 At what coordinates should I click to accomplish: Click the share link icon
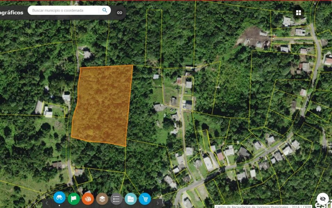pos(119,12)
